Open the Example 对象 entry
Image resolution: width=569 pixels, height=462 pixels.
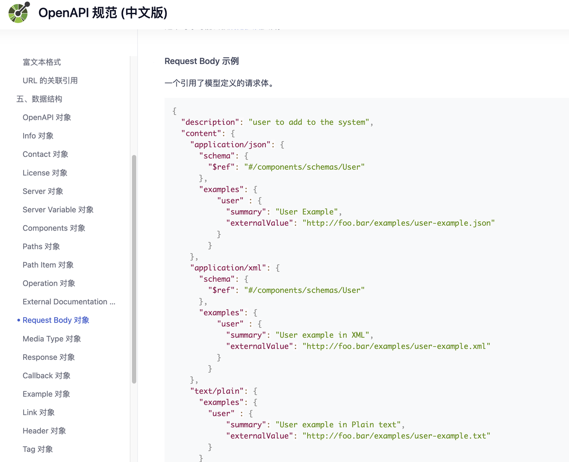pyautogui.click(x=46, y=394)
